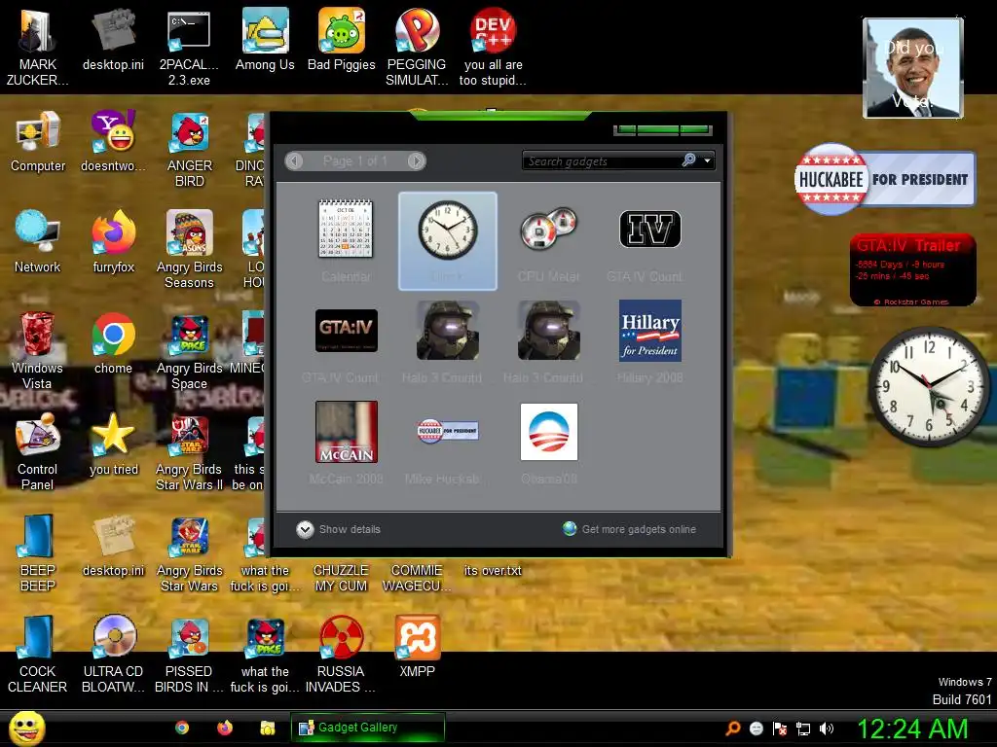Click the search magnifier in gadget search box

click(x=689, y=160)
